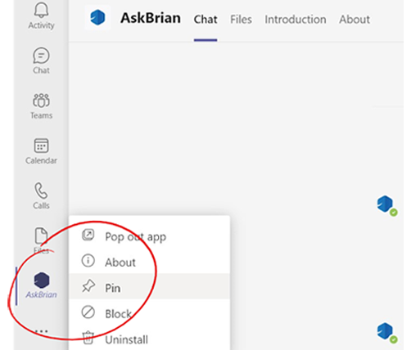Click the AskBrian title text

coord(151,18)
